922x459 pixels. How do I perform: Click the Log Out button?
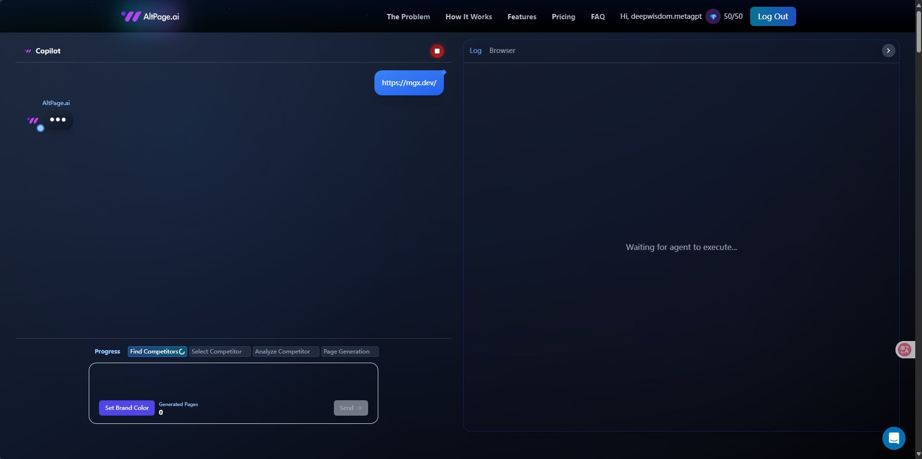tap(773, 16)
